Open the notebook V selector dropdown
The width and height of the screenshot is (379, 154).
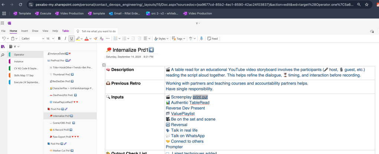coord(14,47)
